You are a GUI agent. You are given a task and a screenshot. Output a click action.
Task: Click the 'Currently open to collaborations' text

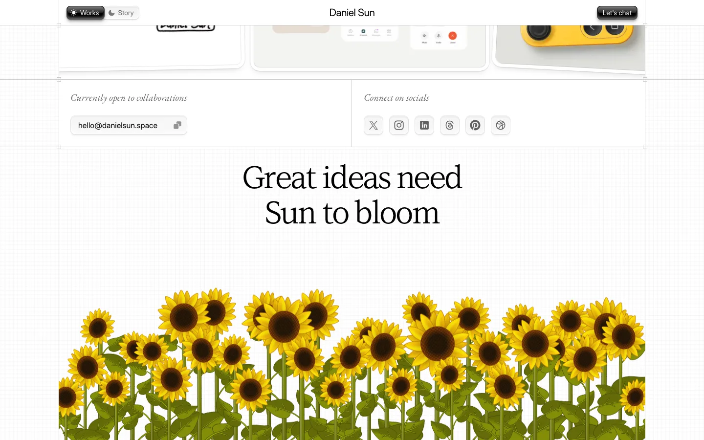[x=129, y=98]
